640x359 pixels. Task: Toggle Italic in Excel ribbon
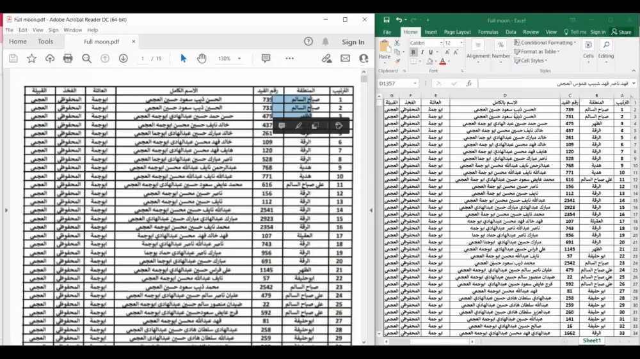click(422, 52)
